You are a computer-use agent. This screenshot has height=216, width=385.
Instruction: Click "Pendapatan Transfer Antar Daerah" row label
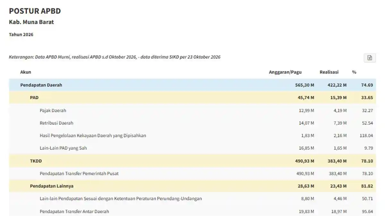pos(74,211)
